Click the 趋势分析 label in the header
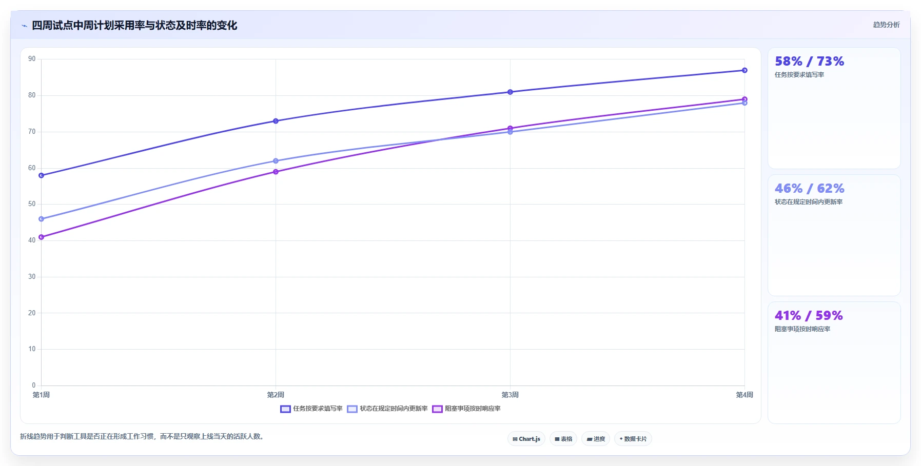Viewport: 921px width, 466px height. tap(886, 25)
